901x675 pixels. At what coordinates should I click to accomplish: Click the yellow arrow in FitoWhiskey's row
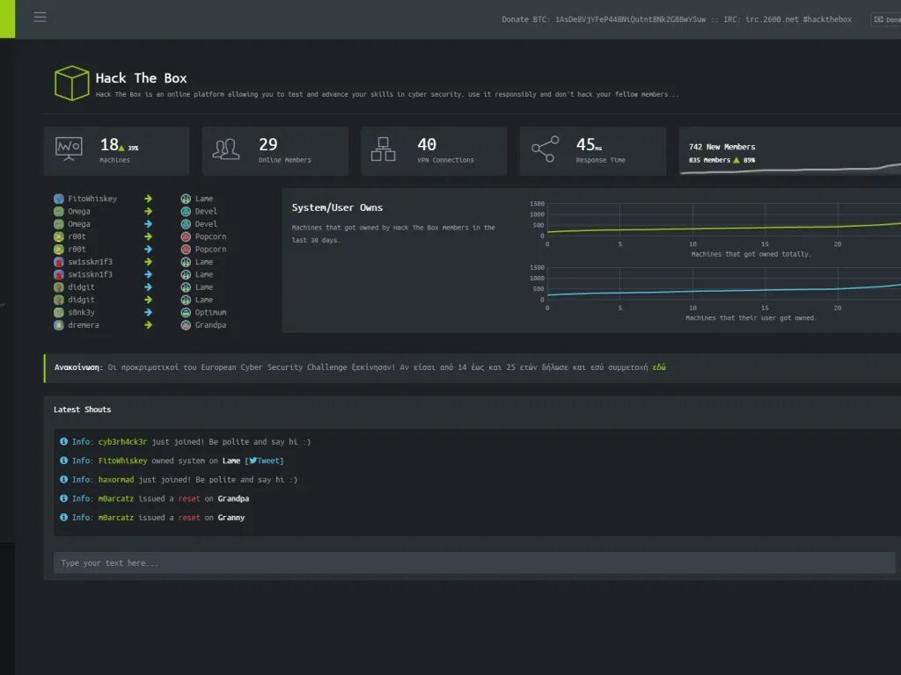pyautogui.click(x=148, y=199)
